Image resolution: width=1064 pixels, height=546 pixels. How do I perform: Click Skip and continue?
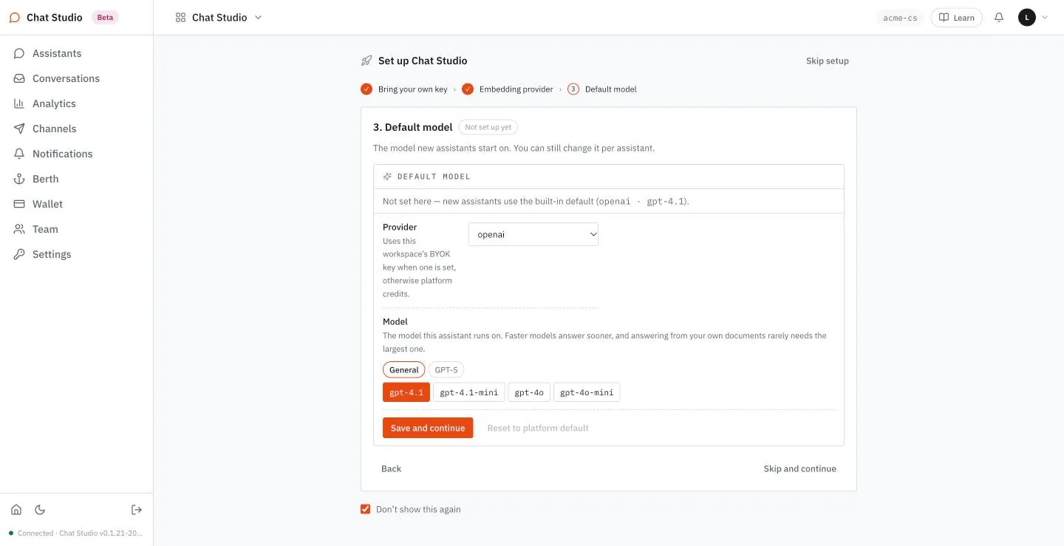coord(800,468)
